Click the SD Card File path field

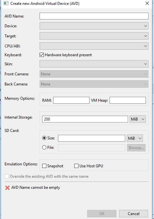pyautogui.click(x=91, y=148)
